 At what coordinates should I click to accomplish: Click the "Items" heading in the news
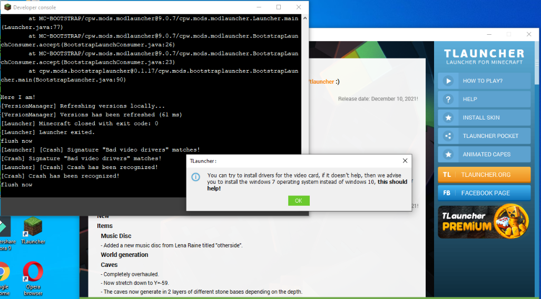click(105, 226)
